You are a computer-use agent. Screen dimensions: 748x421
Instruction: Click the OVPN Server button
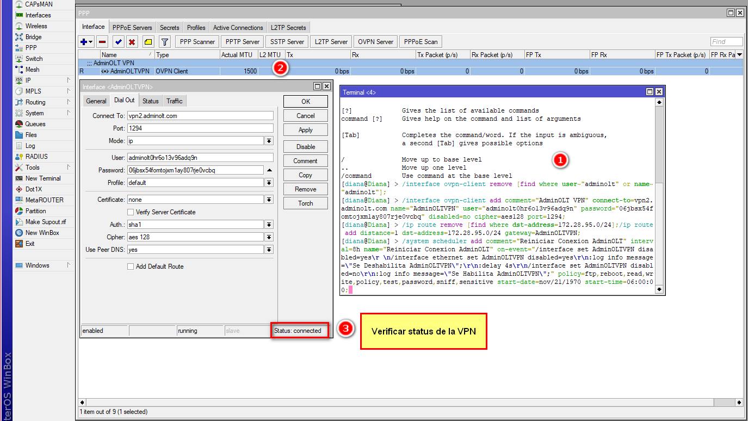coord(375,42)
